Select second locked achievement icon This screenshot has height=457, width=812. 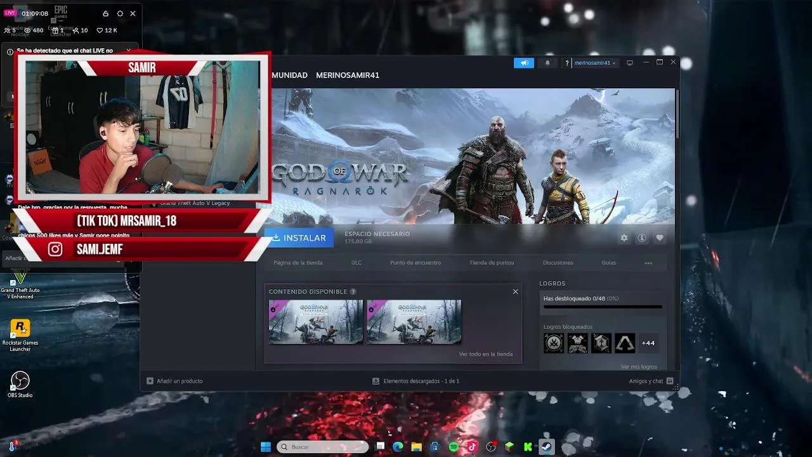tap(577, 343)
